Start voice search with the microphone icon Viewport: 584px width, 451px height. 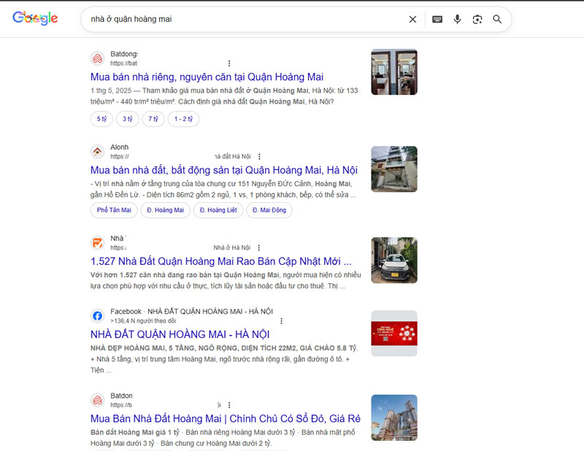(458, 19)
